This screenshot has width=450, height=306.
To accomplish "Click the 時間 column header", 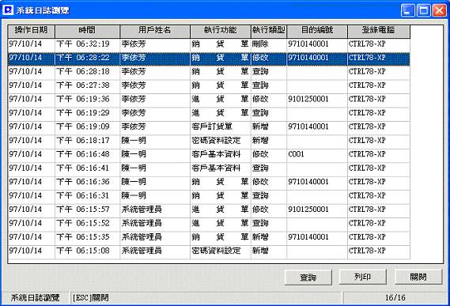I will tap(87, 31).
